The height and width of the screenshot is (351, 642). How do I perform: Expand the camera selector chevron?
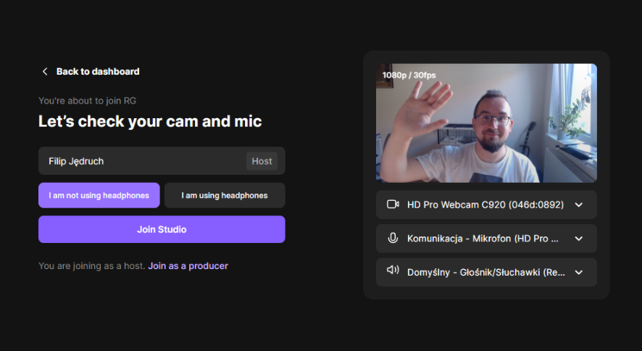point(578,205)
